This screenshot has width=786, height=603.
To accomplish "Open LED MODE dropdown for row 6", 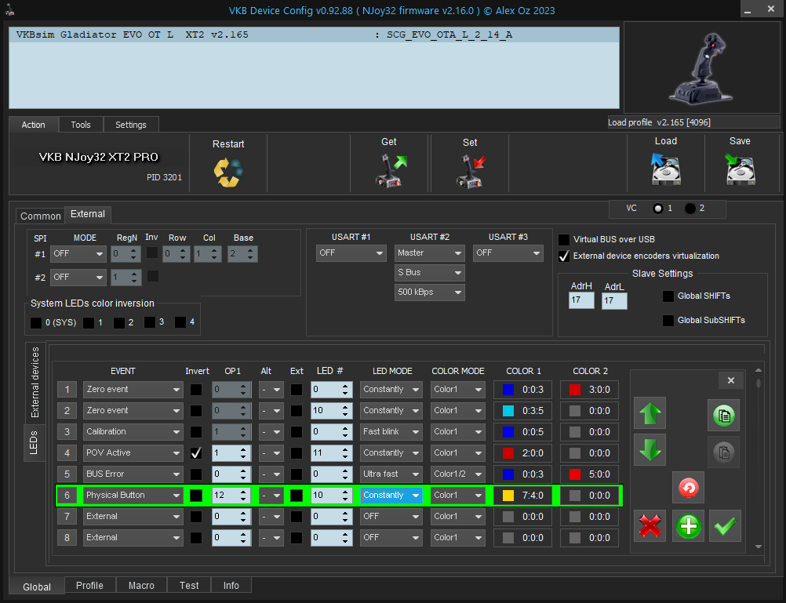I will tap(391, 496).
